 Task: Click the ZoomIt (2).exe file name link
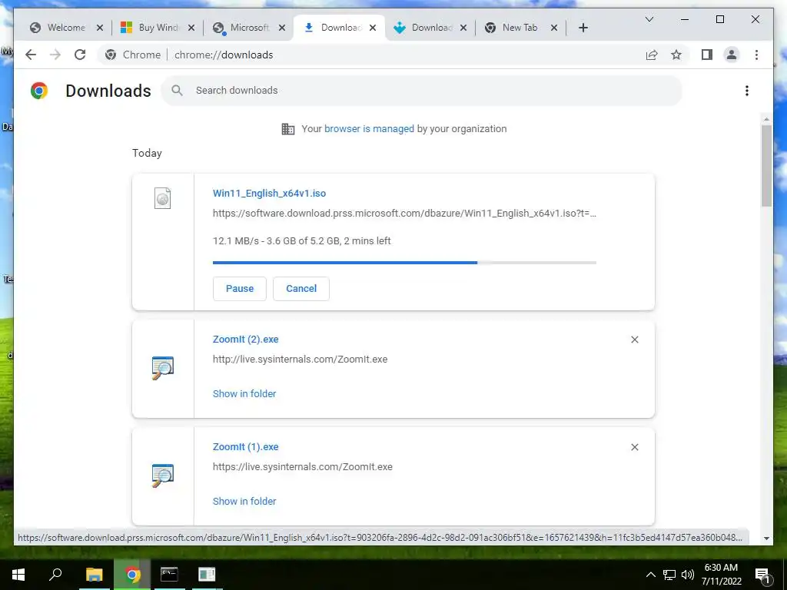245,339
